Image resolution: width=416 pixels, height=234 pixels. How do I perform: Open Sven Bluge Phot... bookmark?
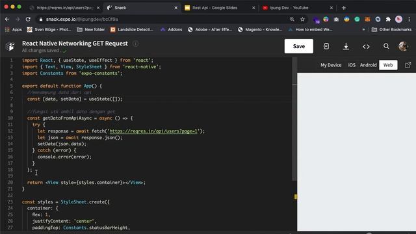49,29
